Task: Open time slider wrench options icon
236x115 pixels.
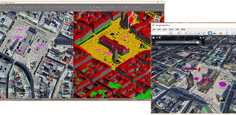Action: 200,38
